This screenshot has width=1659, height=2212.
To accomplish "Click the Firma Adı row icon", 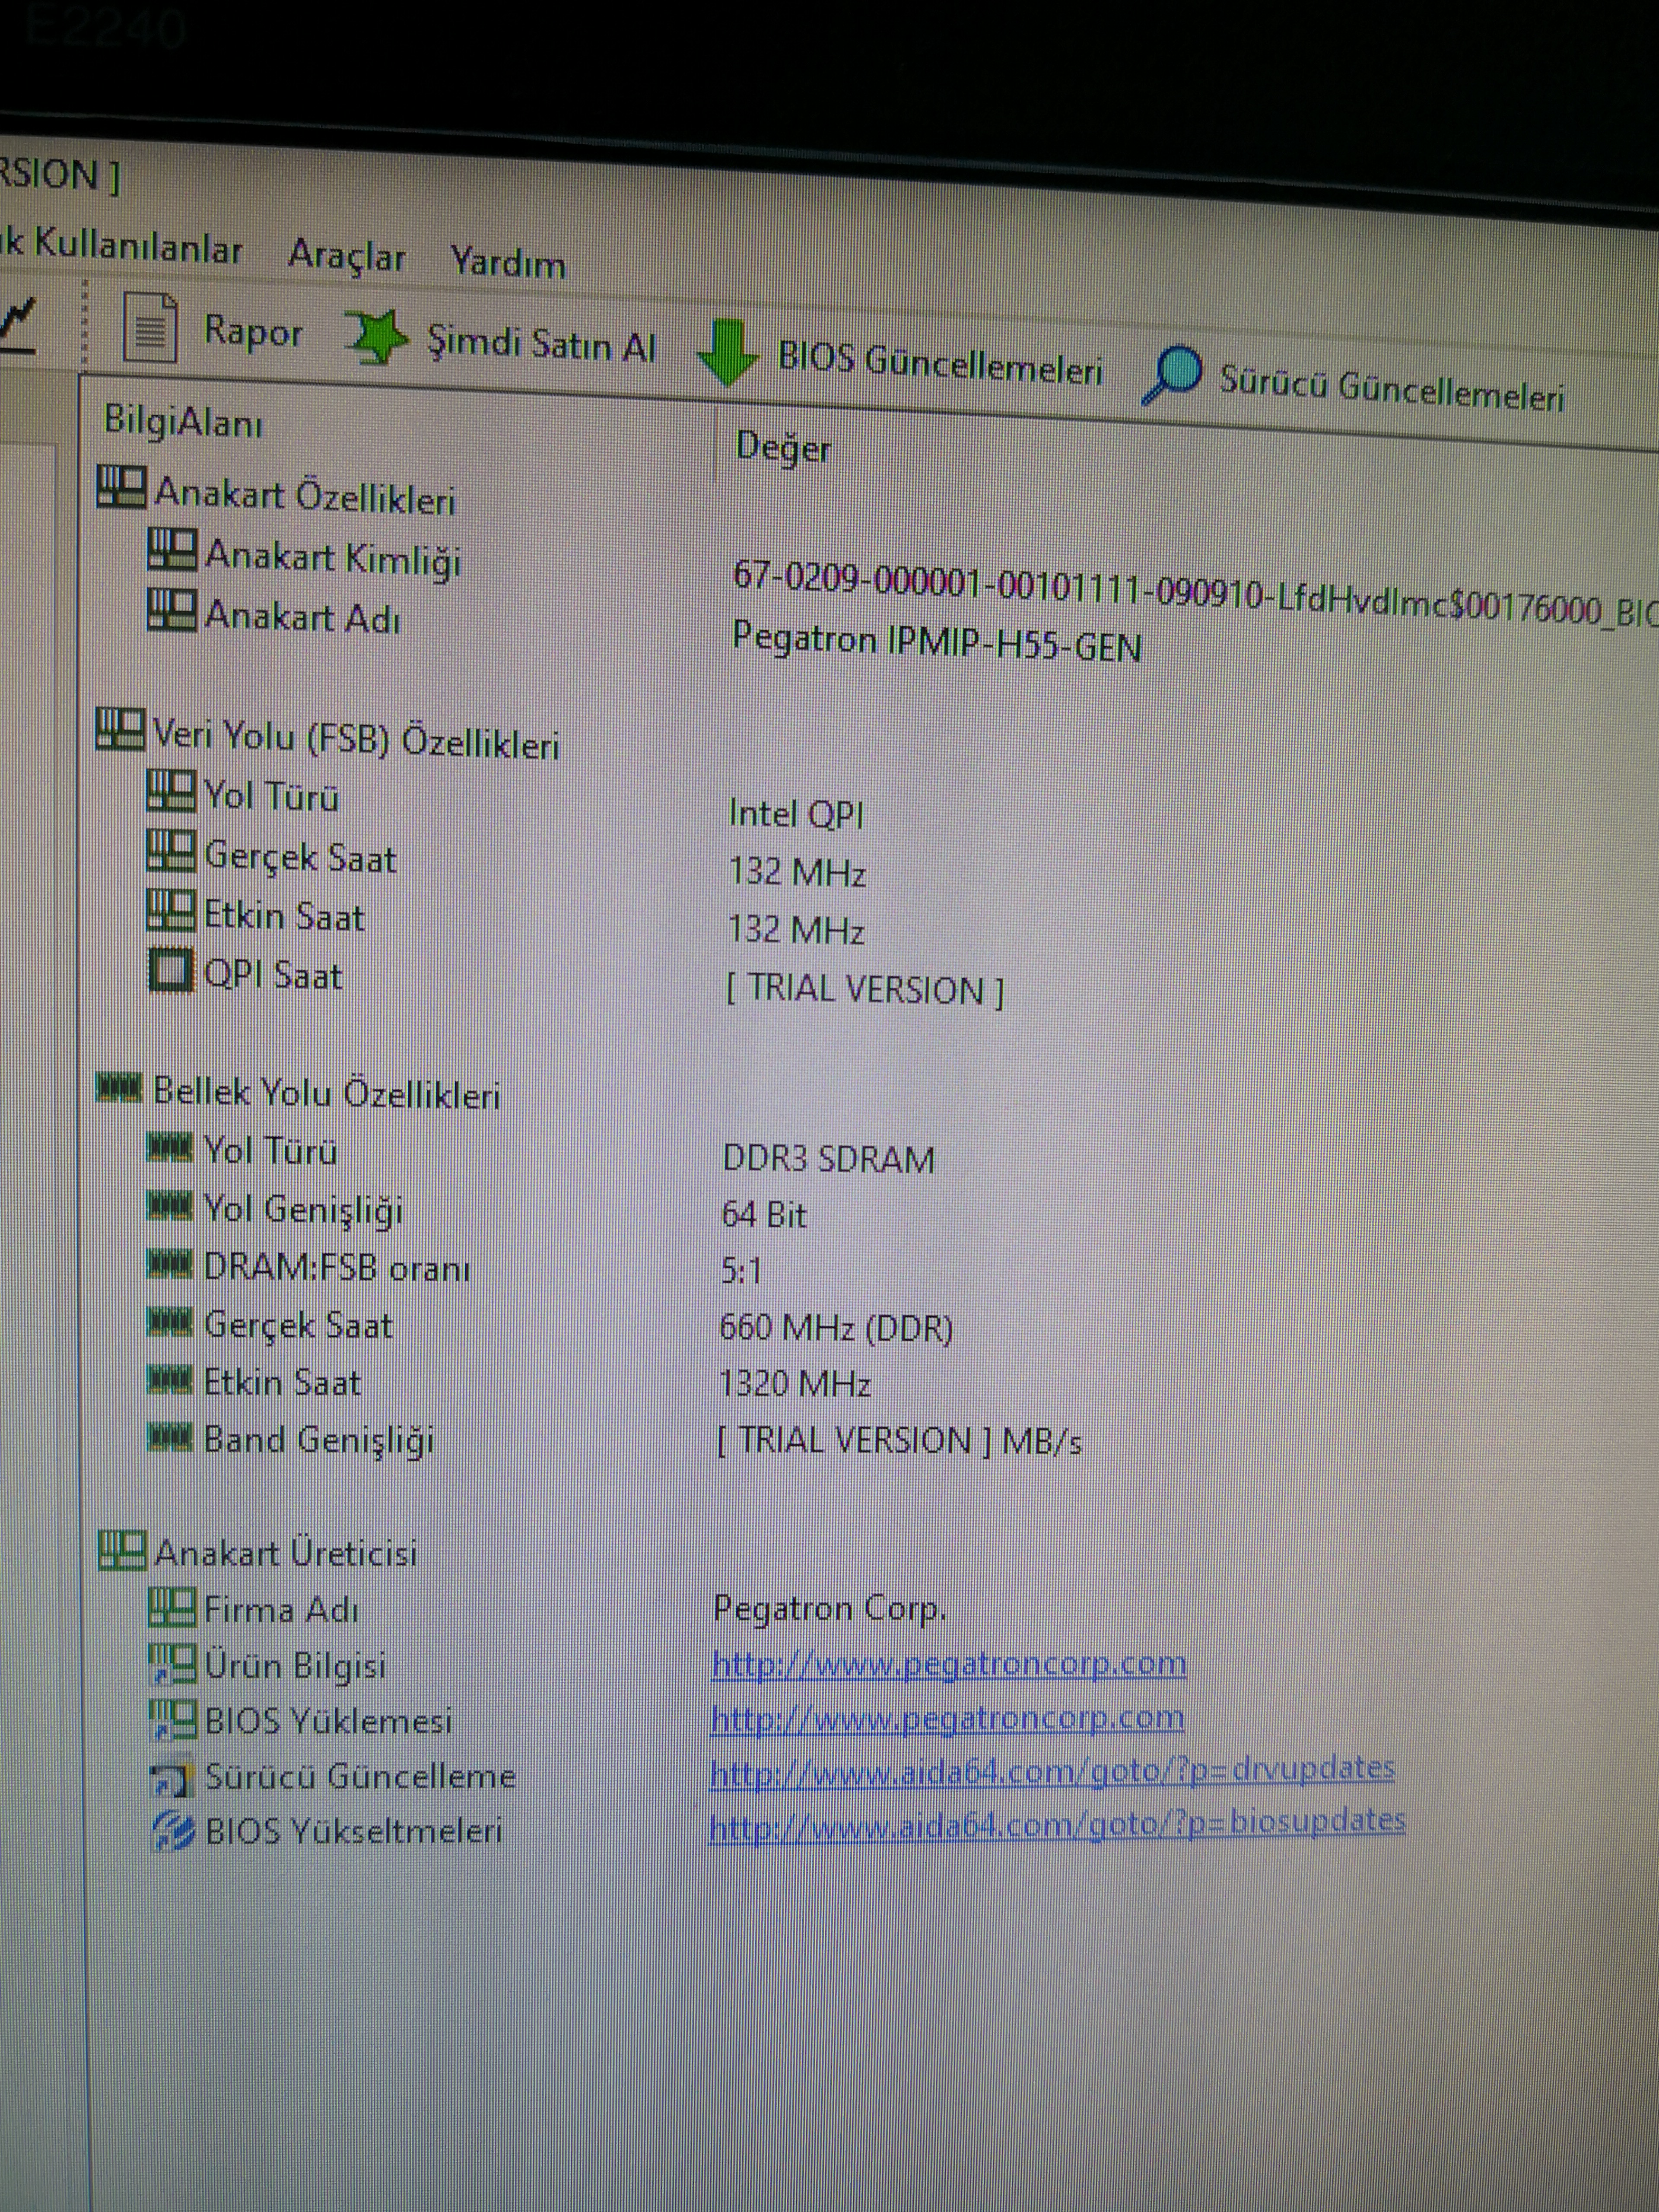I will click(x=171, y=1608).
